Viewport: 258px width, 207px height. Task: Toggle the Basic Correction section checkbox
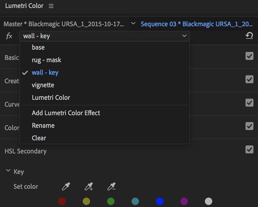(x=249, y=56)
